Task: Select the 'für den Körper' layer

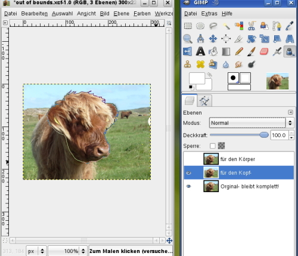Action: pyautogui.click(x=238, y=159)
